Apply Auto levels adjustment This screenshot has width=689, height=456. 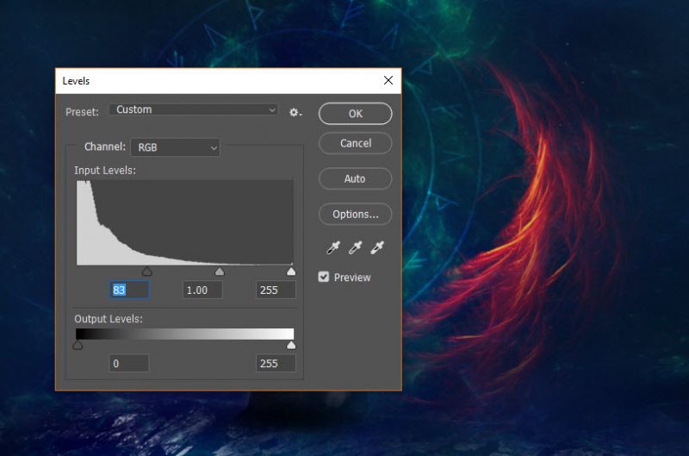[355, 178]
